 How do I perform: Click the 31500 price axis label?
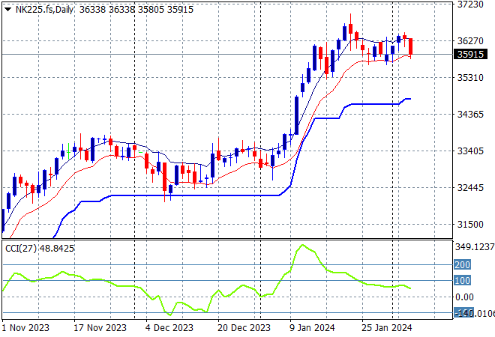(472, 225)
